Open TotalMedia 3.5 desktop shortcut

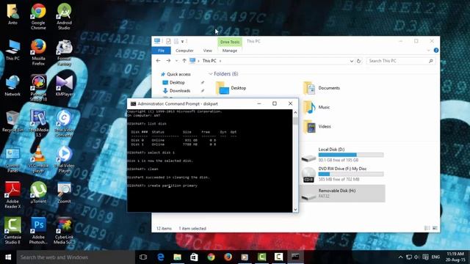tap(38, 124)
